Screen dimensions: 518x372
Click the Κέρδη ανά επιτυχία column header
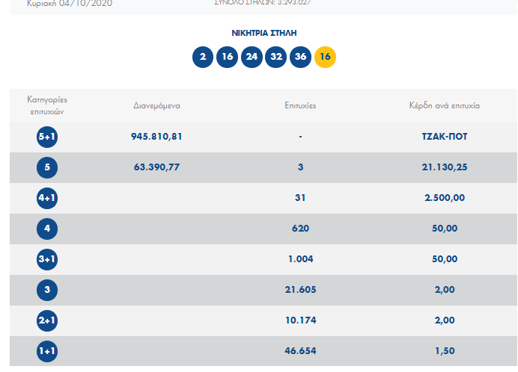pos(445,105)
